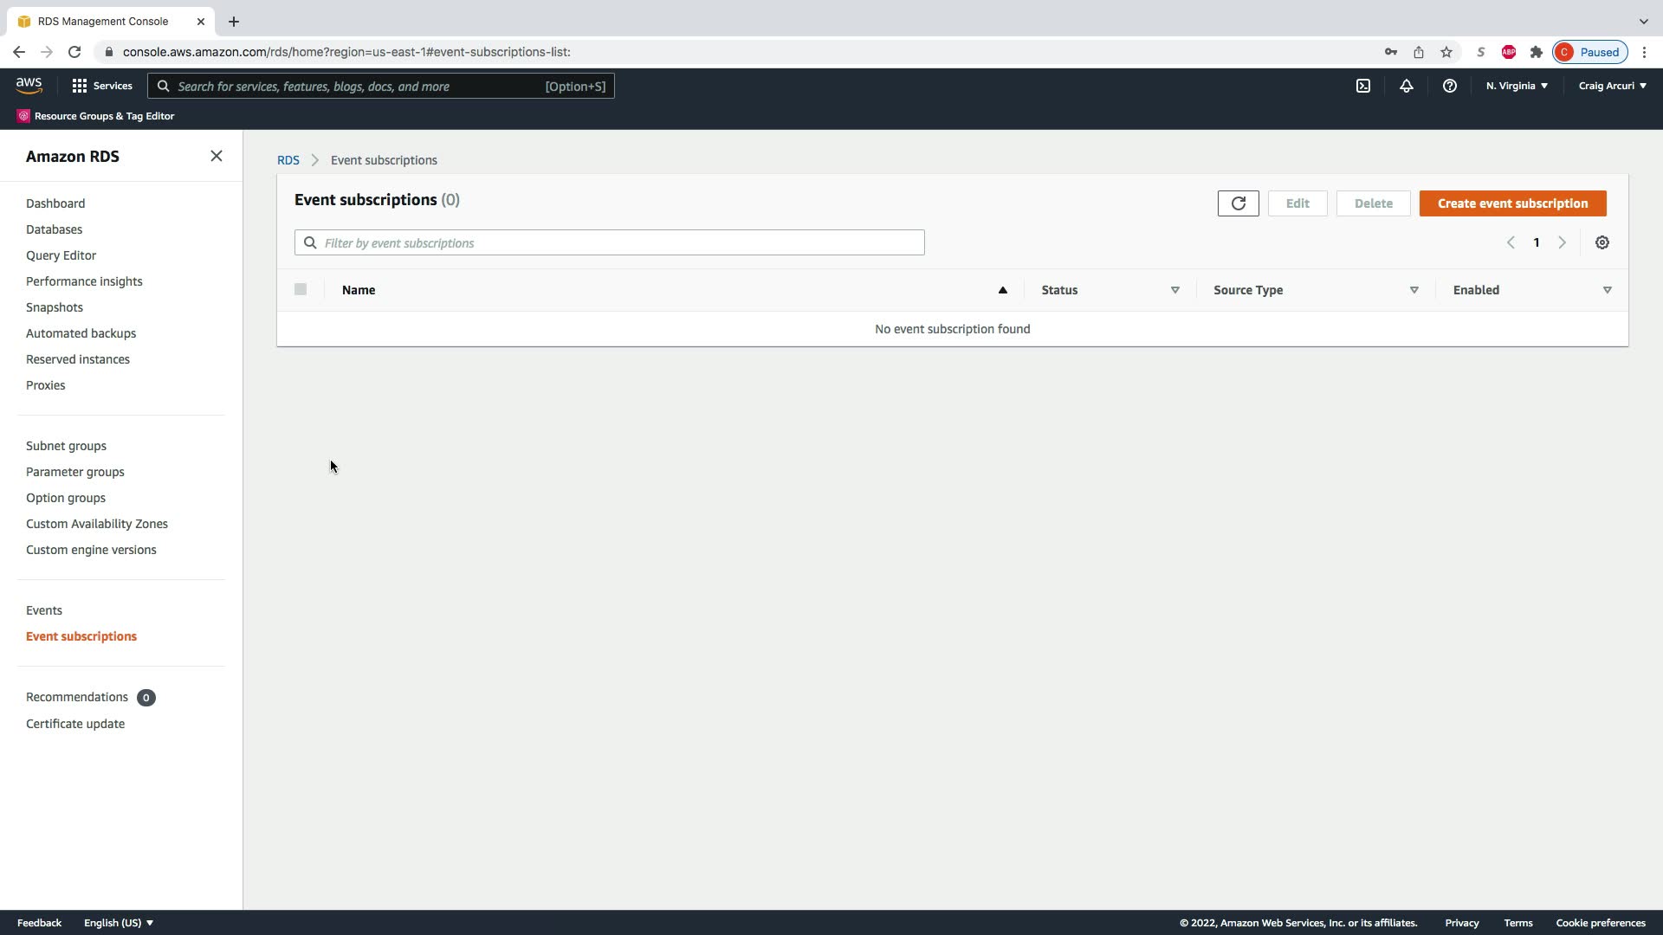Click the Resource Groups & Tag Editor icon
This screenshot has width=1663, height=935.
click(23, 116)
